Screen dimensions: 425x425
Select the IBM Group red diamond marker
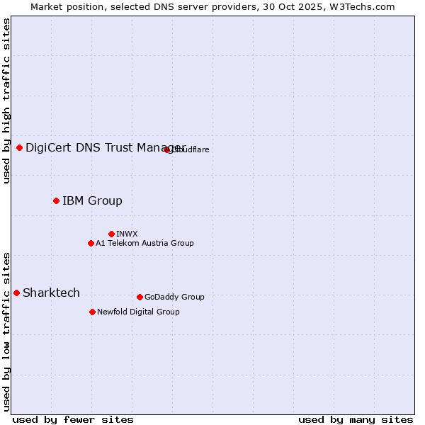(x=56, y=200)
